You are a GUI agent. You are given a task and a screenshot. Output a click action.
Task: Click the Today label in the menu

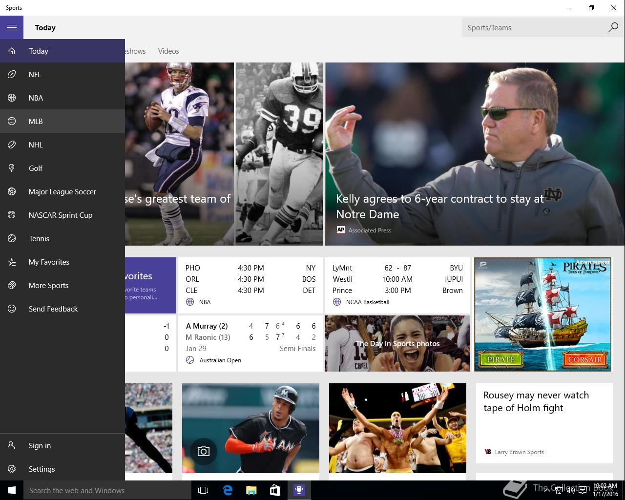(x=39, y=51)
